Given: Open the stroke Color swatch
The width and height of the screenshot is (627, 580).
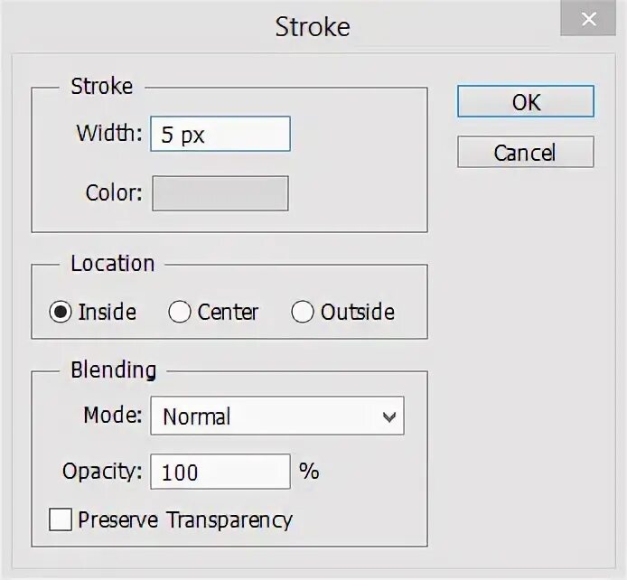Looking at the screenshot, I should [x=220, y=193].
